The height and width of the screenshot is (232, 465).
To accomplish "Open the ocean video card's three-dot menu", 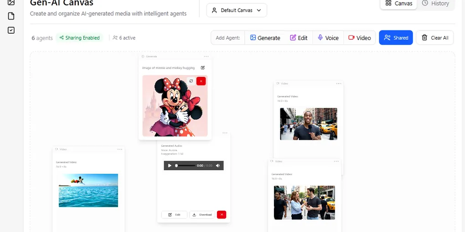I will [x=120, y=150].
